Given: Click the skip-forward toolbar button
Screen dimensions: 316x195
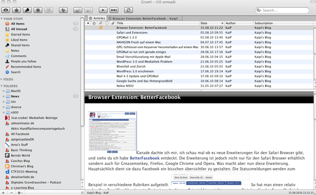Looking at the screenshot, I should [x=114, y=10].
